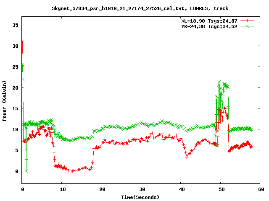This screenshot has height=201, width=269.
Task: Click the Power (Kelvin) axis label
Action: tap(4, 101)
